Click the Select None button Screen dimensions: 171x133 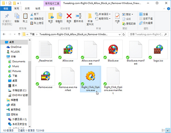click(x=146, y=19)
